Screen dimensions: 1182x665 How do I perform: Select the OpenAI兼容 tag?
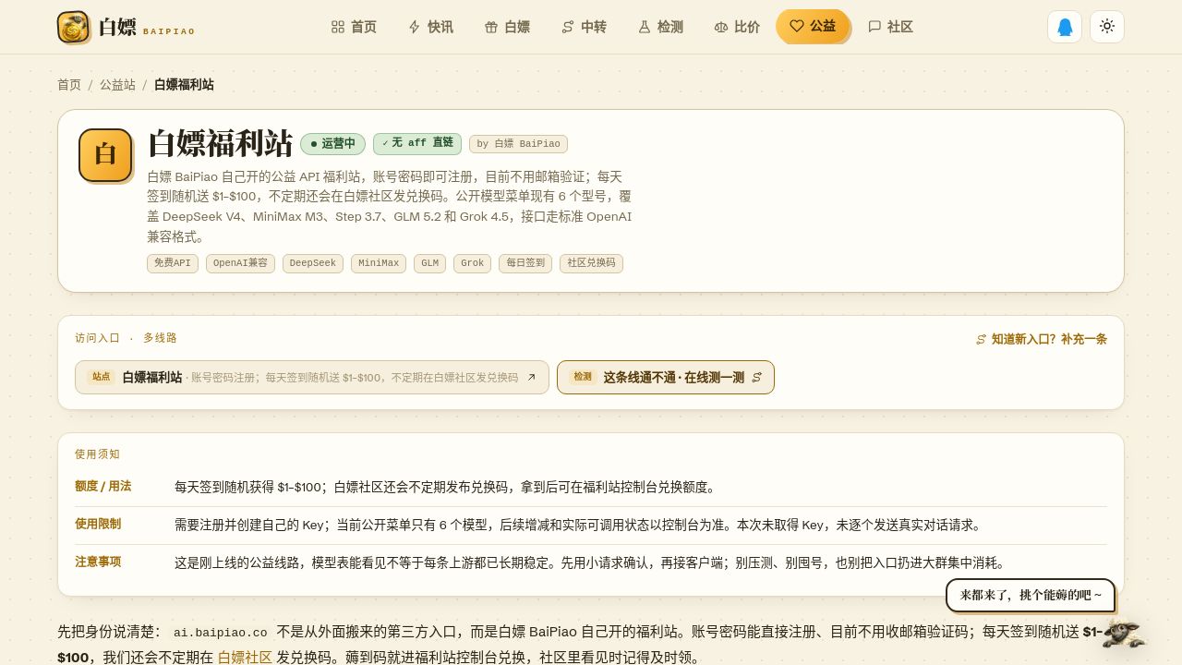(x=240, y=263)
